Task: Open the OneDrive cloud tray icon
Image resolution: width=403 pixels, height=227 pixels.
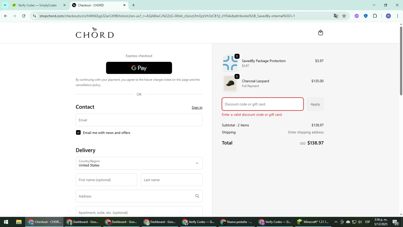Action: point(348,222)
